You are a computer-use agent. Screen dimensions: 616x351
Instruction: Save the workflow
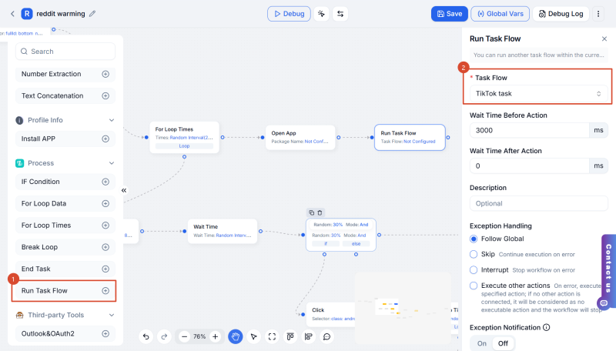coord(450,14)
